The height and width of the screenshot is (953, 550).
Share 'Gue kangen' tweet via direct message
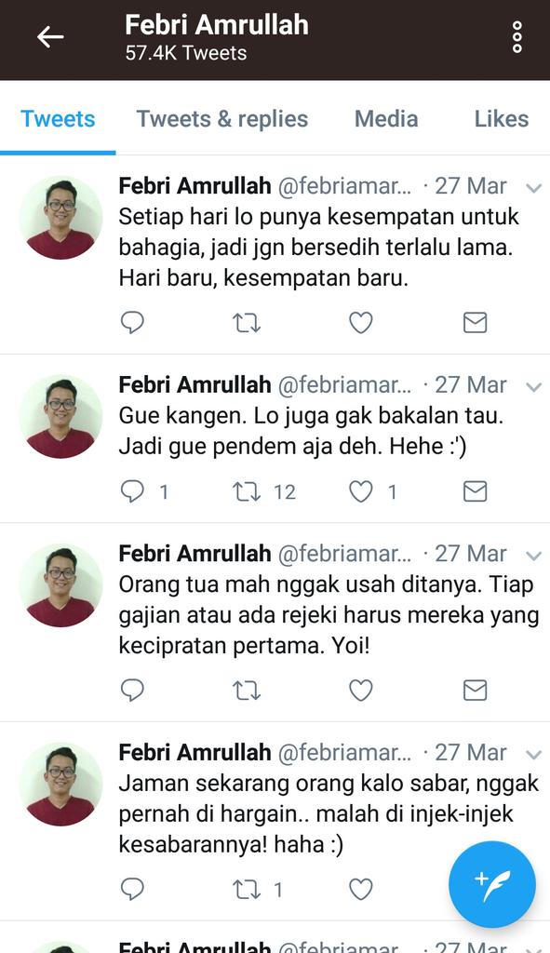(x=475, y=491)
